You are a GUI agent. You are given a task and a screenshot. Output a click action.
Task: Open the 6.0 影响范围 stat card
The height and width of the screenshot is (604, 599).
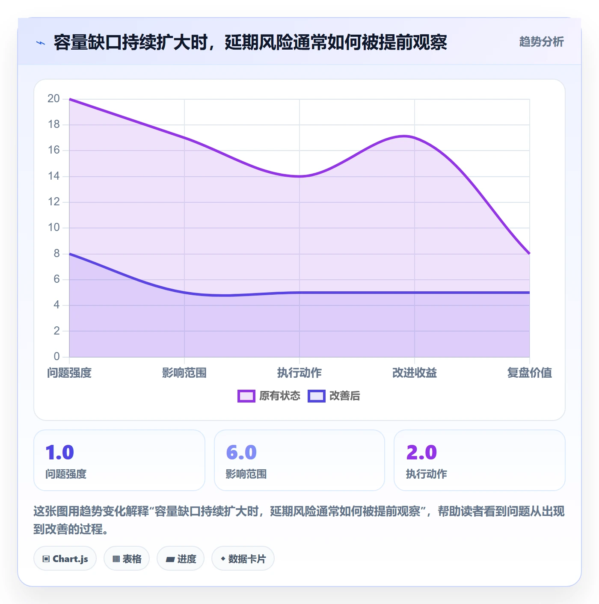[299, 460]
